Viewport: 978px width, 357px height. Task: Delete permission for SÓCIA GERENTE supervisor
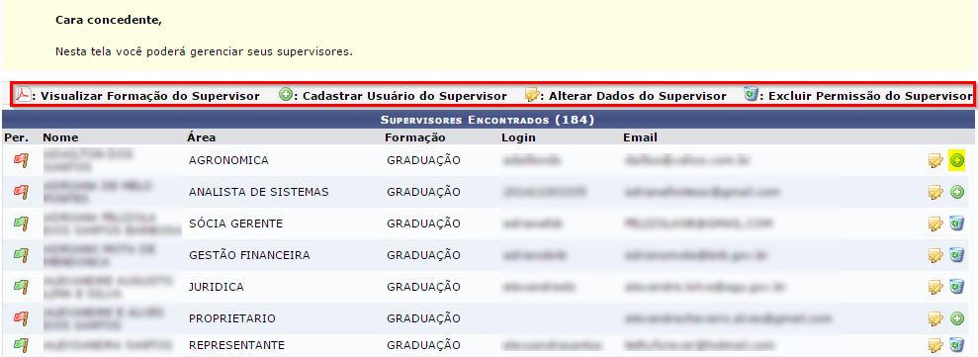[957, 223]
